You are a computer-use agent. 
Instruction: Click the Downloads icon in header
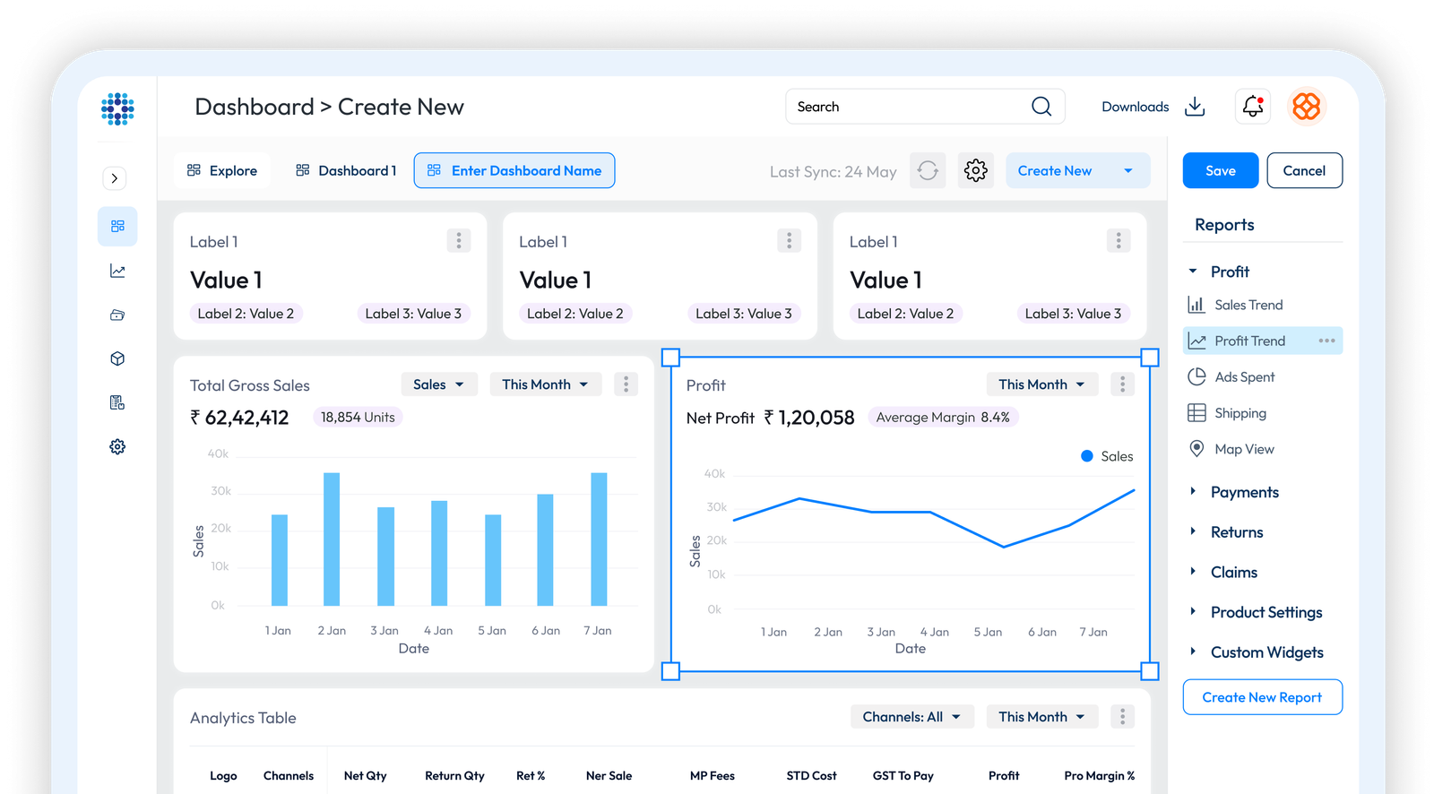point(1195,107)
